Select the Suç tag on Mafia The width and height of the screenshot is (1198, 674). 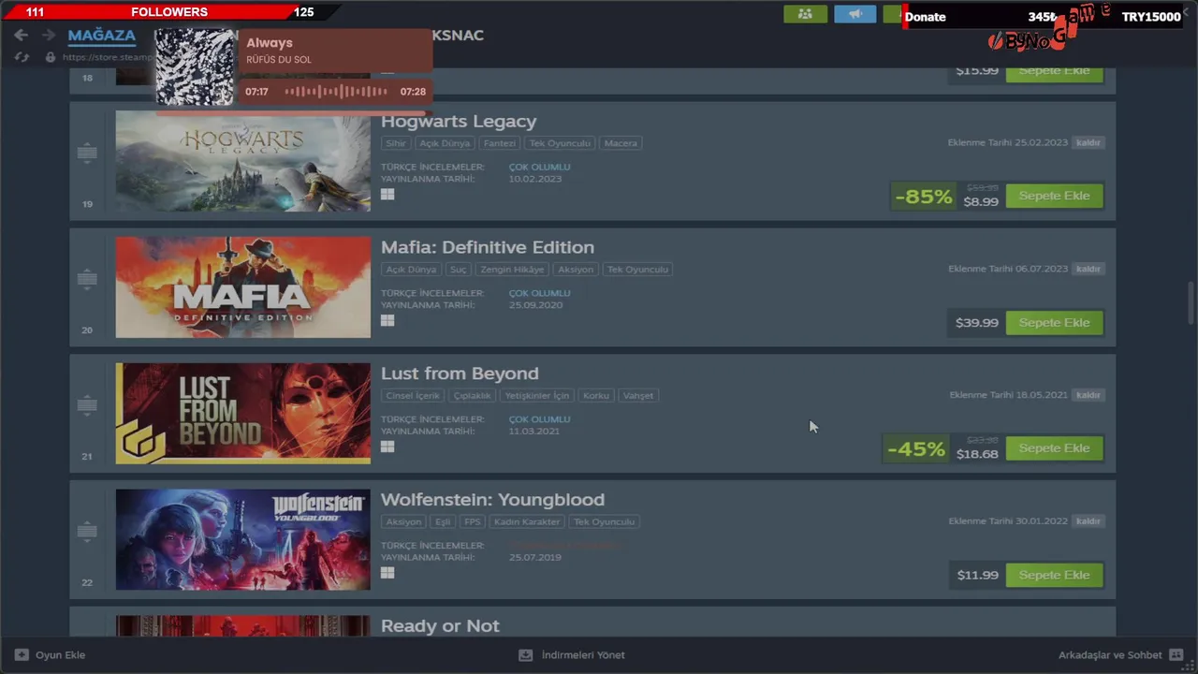click(x=458, y=270)
